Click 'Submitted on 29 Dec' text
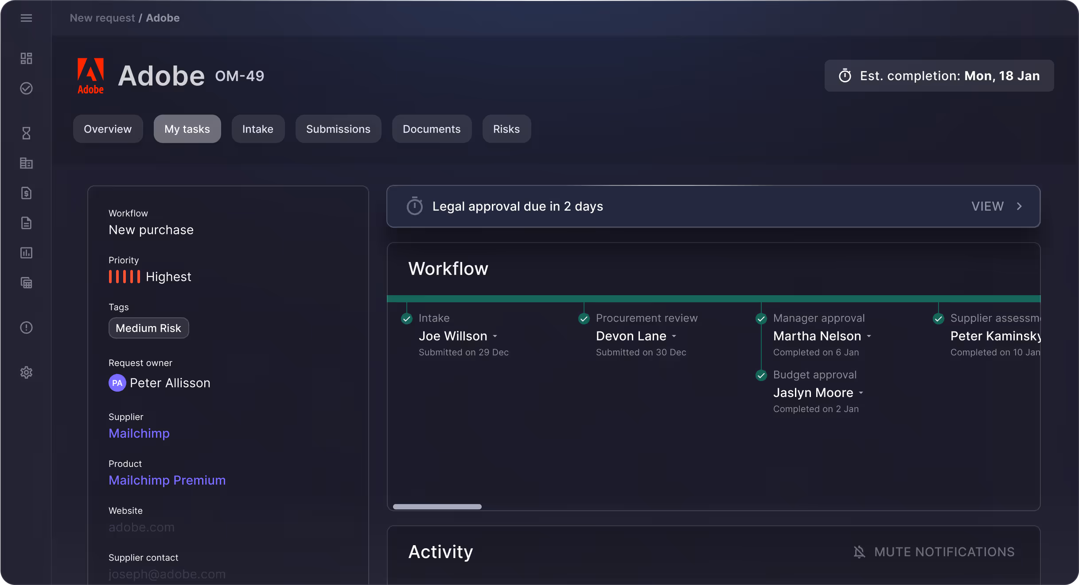 point(464,352)
